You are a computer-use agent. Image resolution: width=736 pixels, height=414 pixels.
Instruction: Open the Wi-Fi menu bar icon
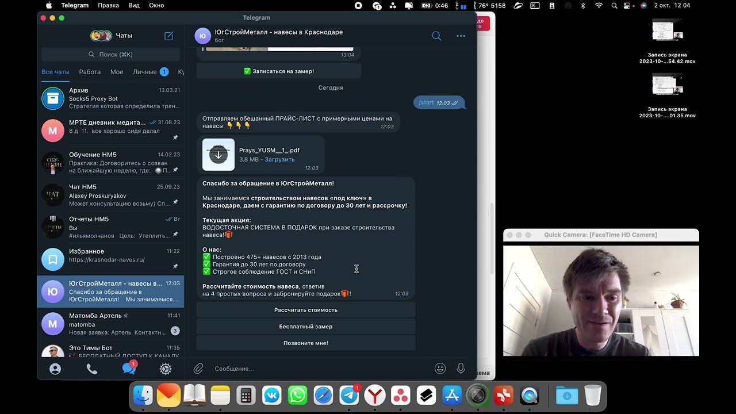pyautogui.click(x=599, y=5)
